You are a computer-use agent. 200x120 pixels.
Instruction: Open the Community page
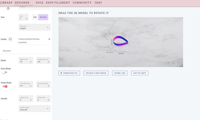click(82, 3)
